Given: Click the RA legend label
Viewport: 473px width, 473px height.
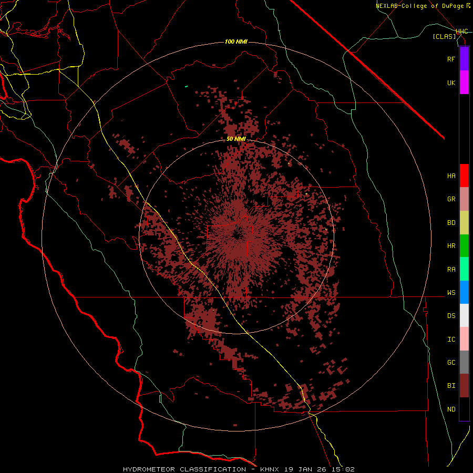Looking at the screenshot, I should pos(451,270).
